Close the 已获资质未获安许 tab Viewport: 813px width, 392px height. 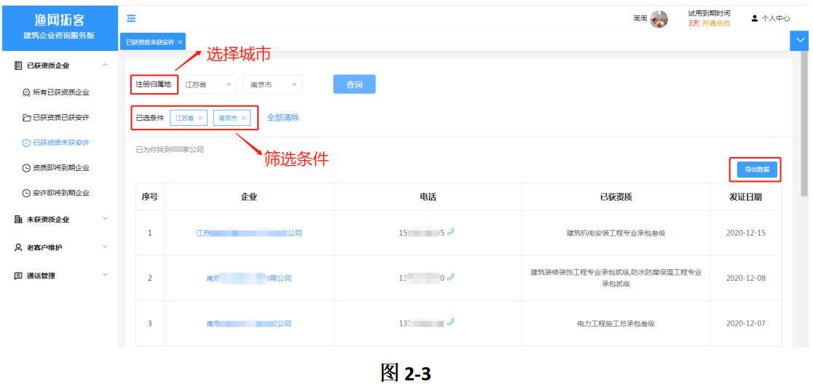[180, 42]
